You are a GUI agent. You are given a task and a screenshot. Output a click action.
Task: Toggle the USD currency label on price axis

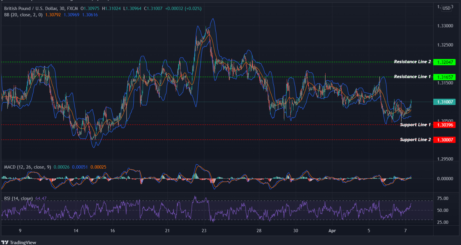click(447, 8)
